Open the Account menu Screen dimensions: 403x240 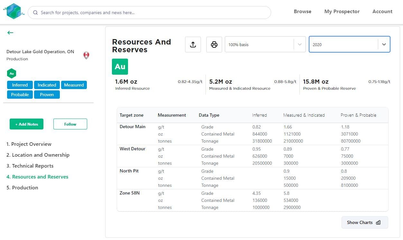[382, 12]
